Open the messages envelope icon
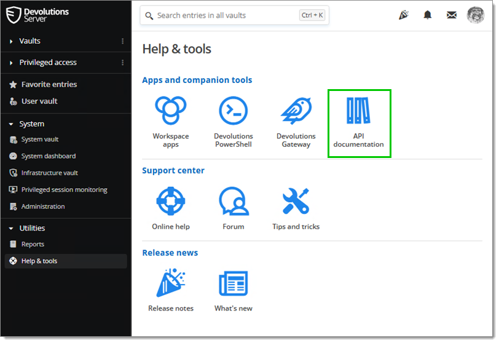Image resolution: width=499 pixels, height=343 pixels. [x=451, y=15]
